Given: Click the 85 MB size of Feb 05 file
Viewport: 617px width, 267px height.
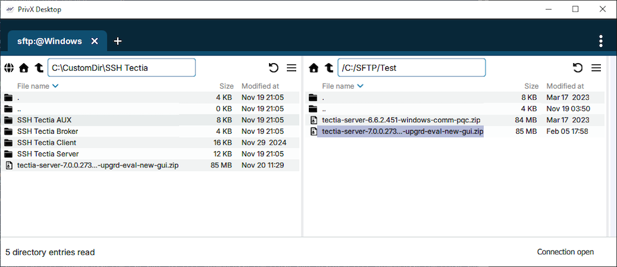Looking at the screenshot, I should (x=526, y=131).
